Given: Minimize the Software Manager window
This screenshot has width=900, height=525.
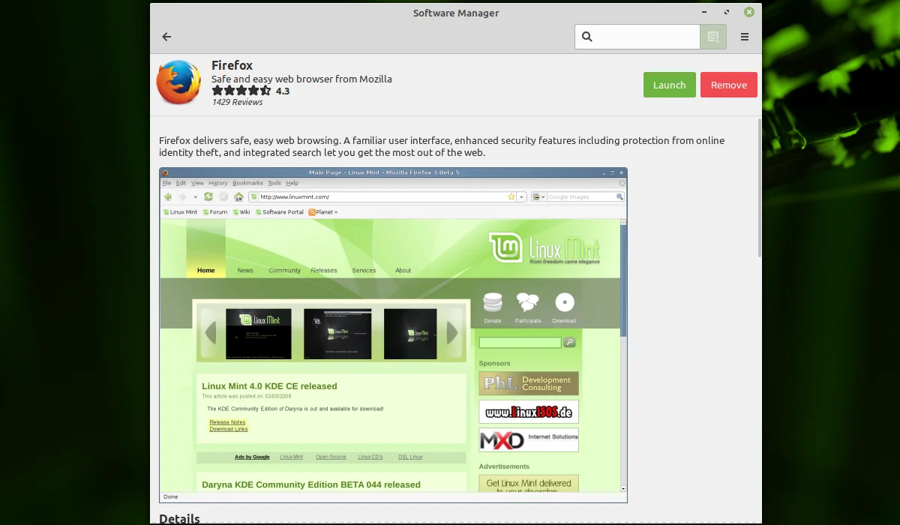Looking at the screenshot, I should (705, 13).
